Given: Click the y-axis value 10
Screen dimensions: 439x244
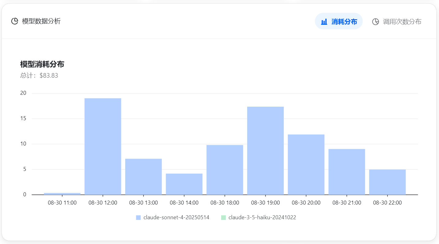Looking at the screenshot, I should (x=23, y=144).
